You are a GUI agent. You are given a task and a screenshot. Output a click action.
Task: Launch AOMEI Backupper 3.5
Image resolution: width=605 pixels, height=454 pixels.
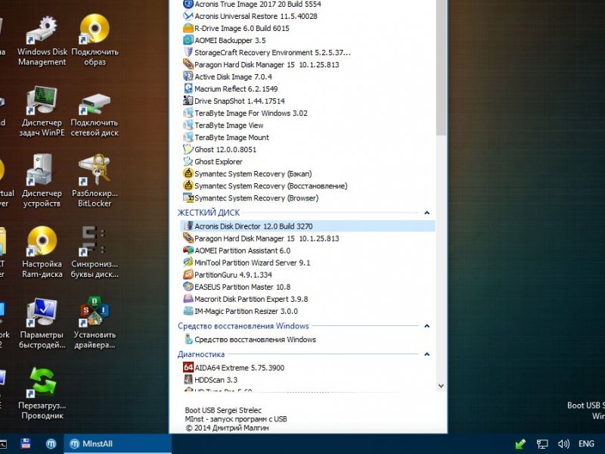[x=224, y=41]
